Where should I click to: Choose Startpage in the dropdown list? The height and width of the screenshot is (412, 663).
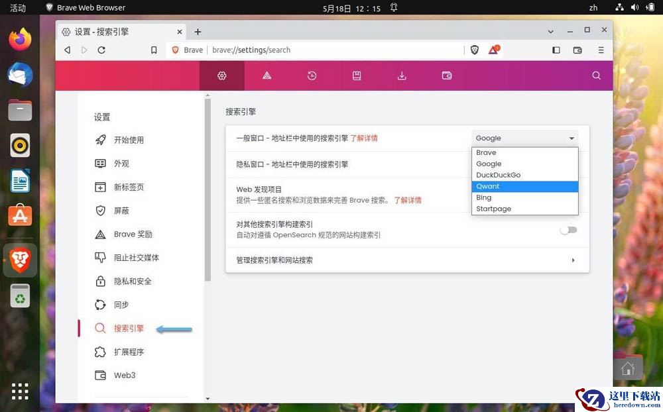point(524,209)
